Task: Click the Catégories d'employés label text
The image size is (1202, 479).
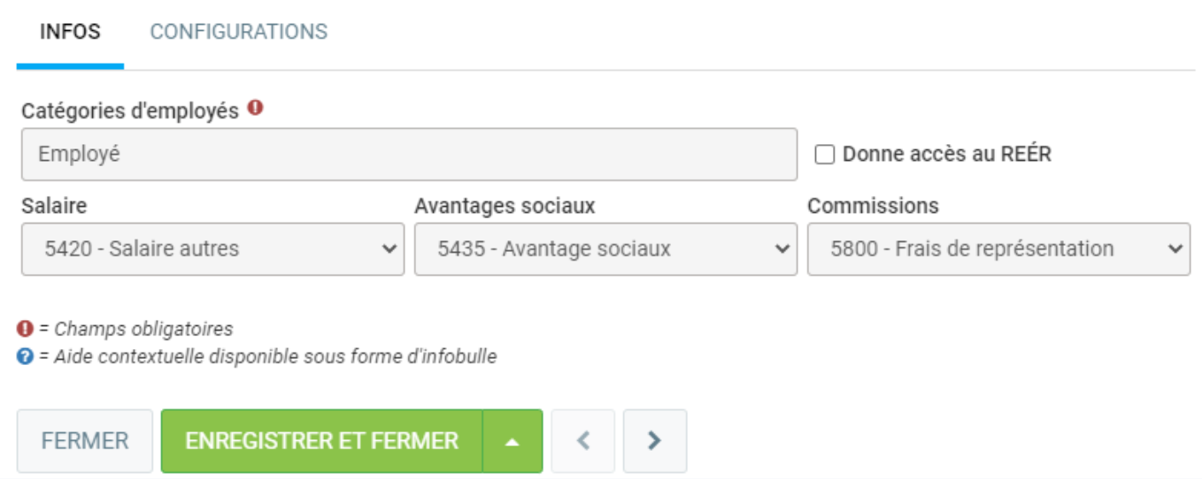Action: (130, 110)
